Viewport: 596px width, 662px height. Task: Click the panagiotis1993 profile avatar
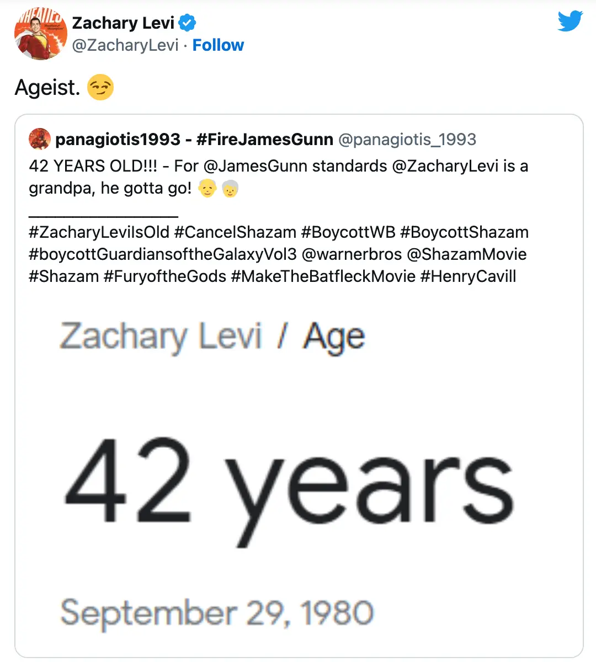39,139
